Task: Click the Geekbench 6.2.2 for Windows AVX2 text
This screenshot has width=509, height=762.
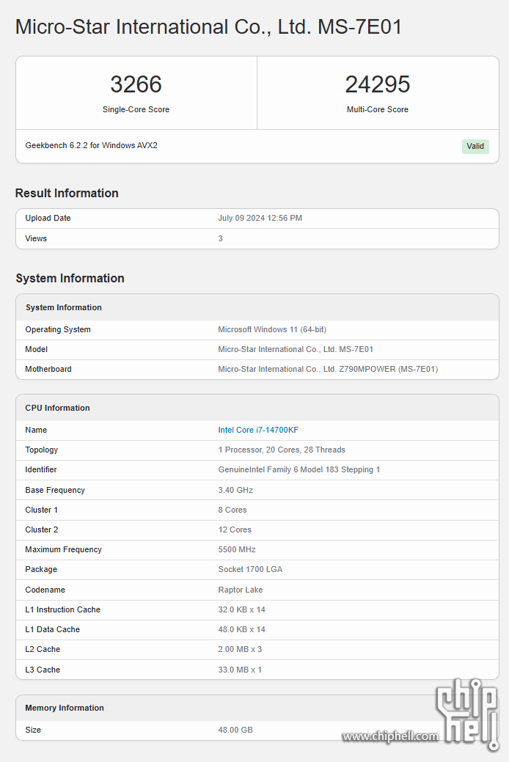Action: coord(92,145)
